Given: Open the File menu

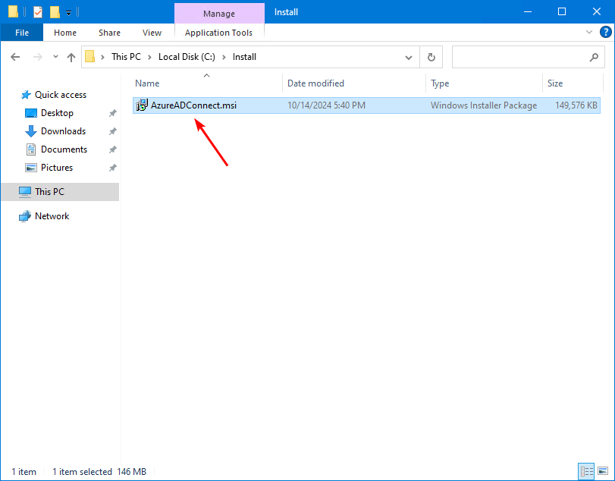Looking at the screenshot, I should (x=22, y=33).
